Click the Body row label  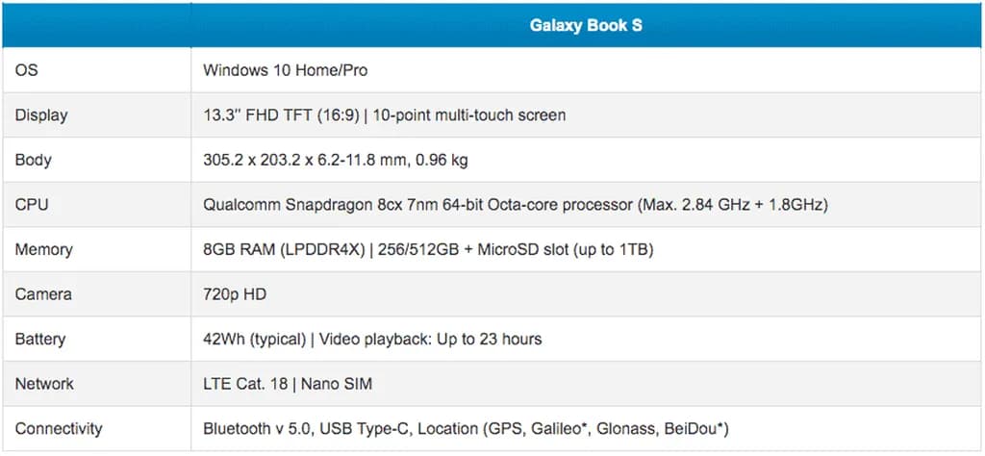click(34, 160)
